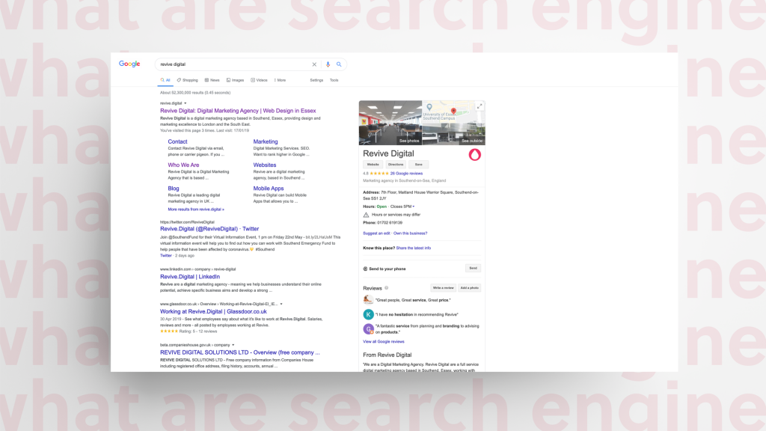
Task: Open the Contact sitelink
Action: [177, 141]
